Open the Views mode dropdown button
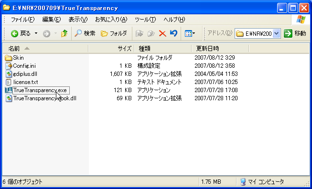312x189 pixels. [x=190, y=33]
